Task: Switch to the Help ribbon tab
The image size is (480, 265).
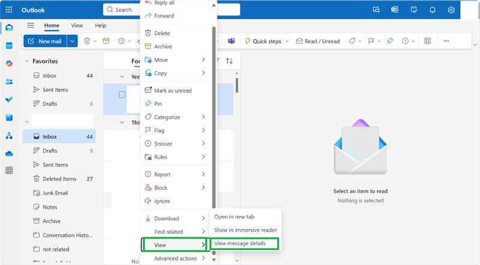Action: point(100,25)
